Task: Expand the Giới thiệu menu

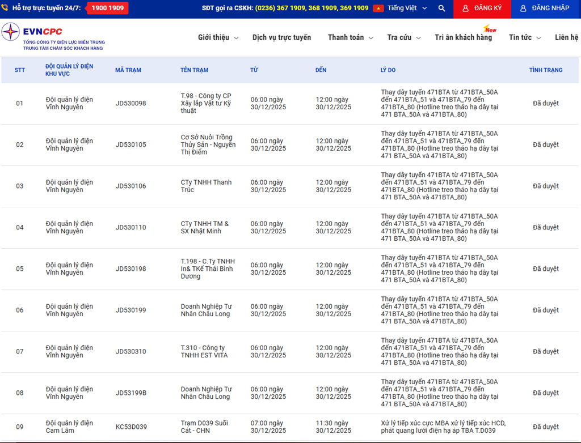Action: pyautogui.click(x=218, y=37)
